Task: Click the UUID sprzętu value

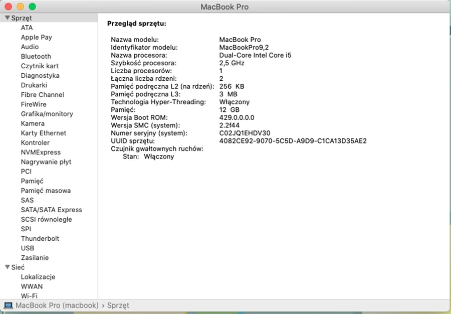Action: click(x=293, y=141)
